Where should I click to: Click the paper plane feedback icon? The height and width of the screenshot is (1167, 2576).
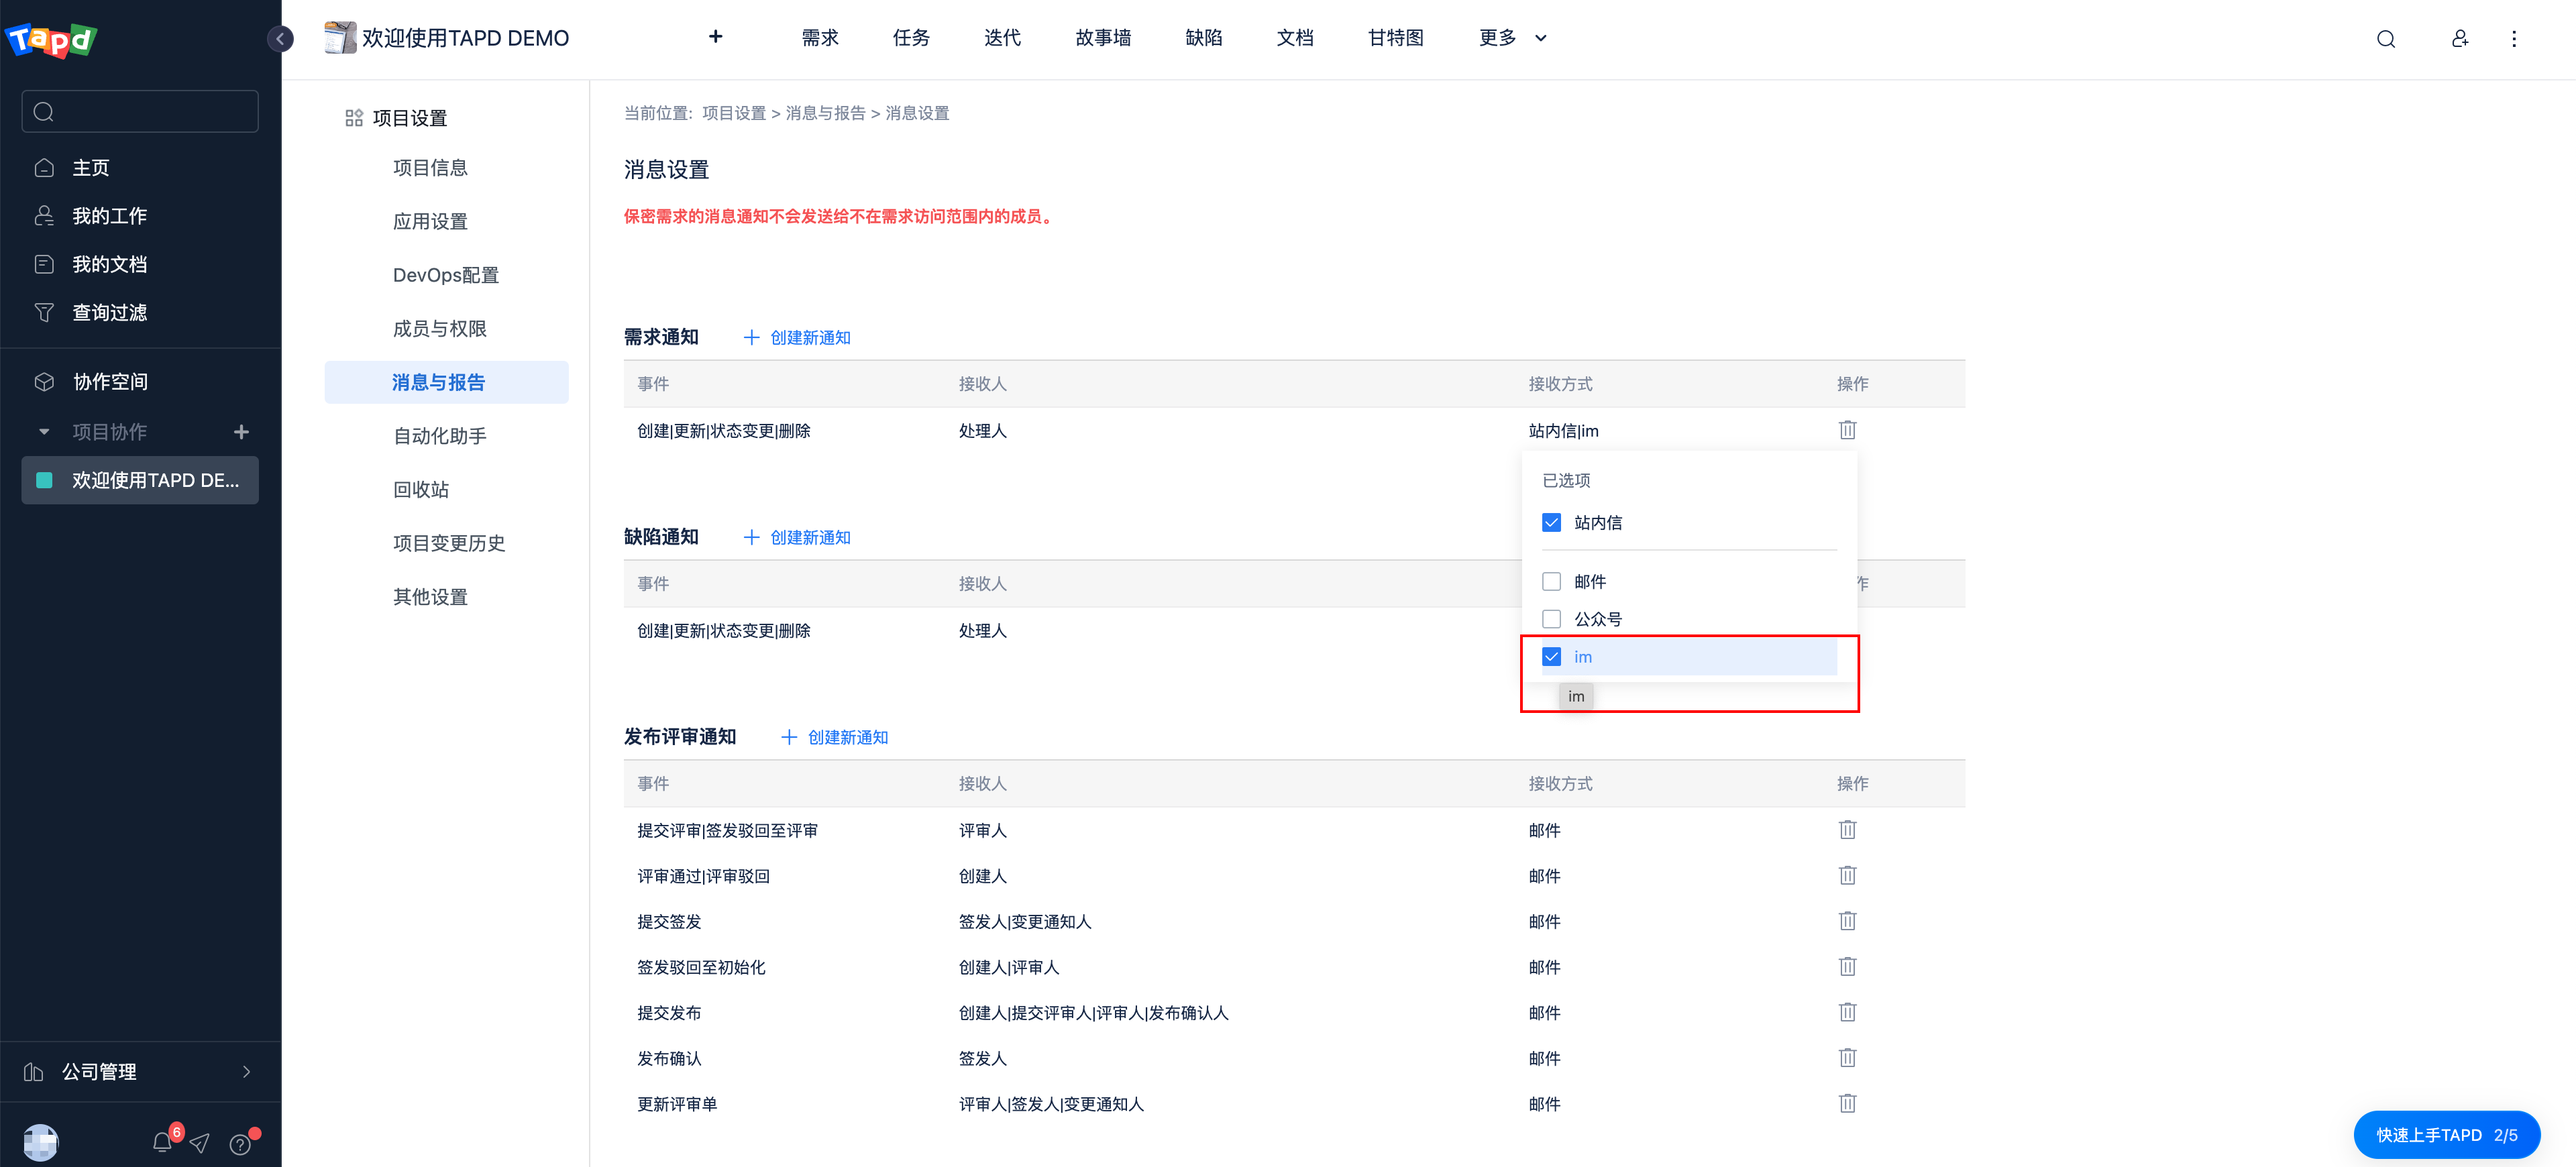(200, 1142)
